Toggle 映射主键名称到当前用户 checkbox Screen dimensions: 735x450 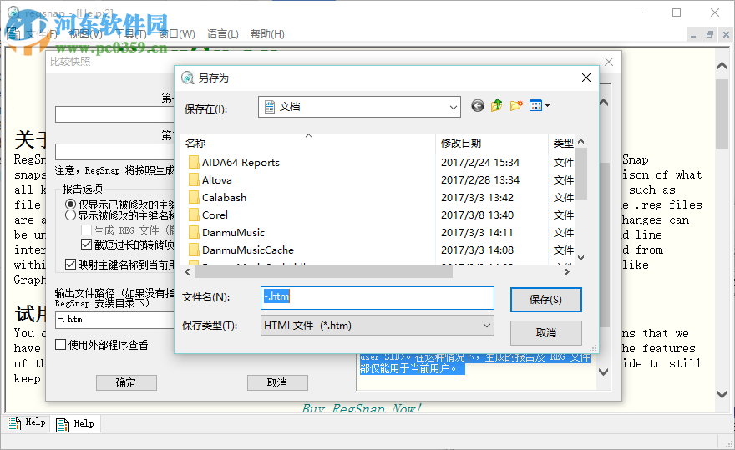click(70, 265)
